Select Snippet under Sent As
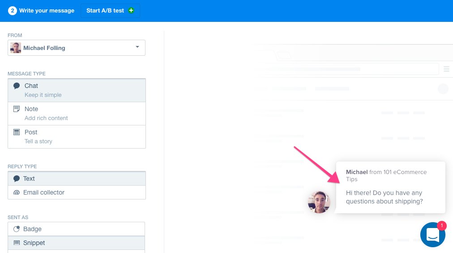 [76, 243]
